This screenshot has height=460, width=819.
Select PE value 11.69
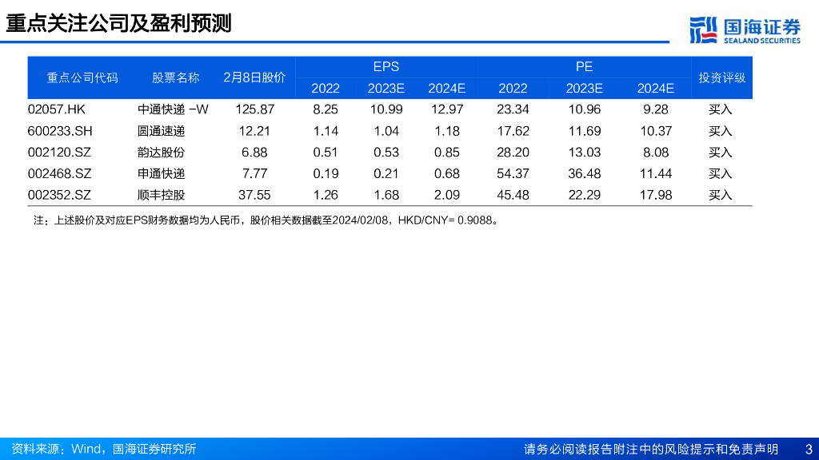tap(585, 131)
